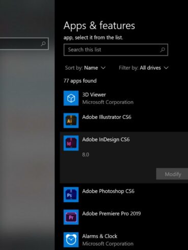Select the Adobe Premiere Pro 2019 entry

[x=111, y=214]
